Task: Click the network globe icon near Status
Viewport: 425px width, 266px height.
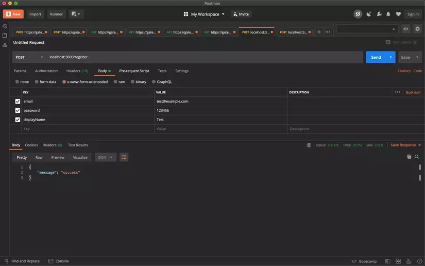Action: pos(309,145)
